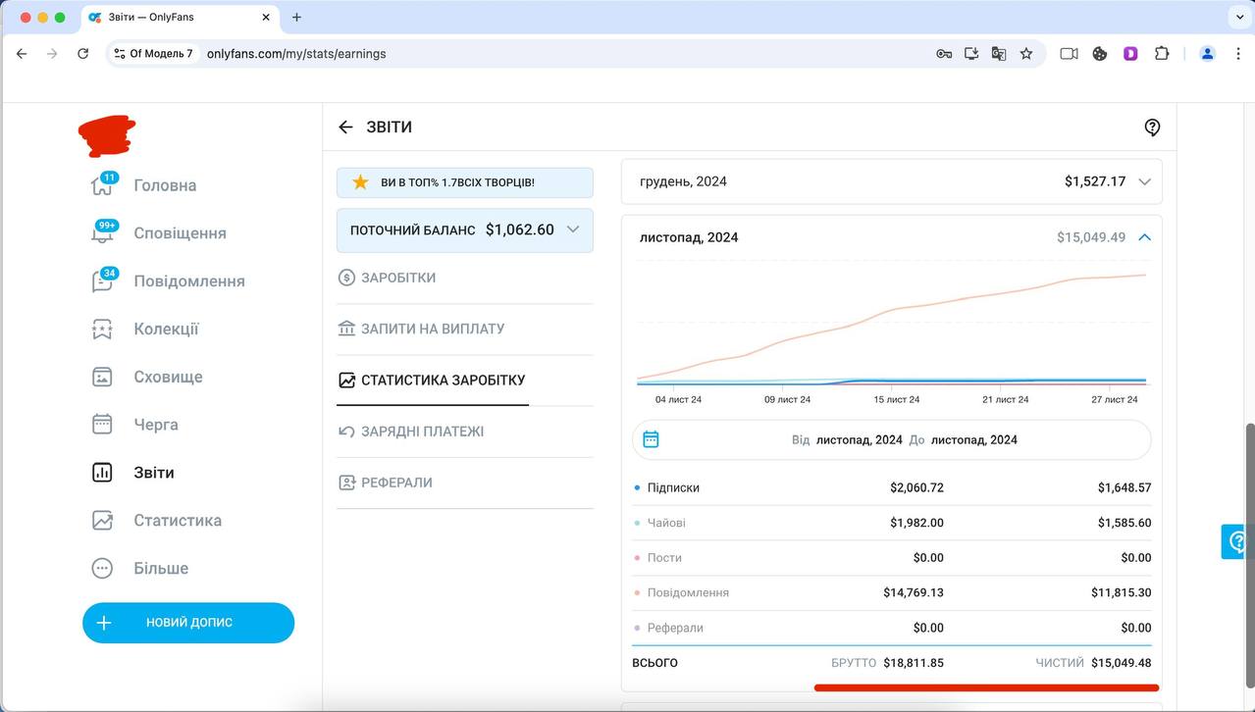The width and height of the screenshot is (1255, 712).
Task: Click the star icon in top creators banner
Action: [360, 182]
